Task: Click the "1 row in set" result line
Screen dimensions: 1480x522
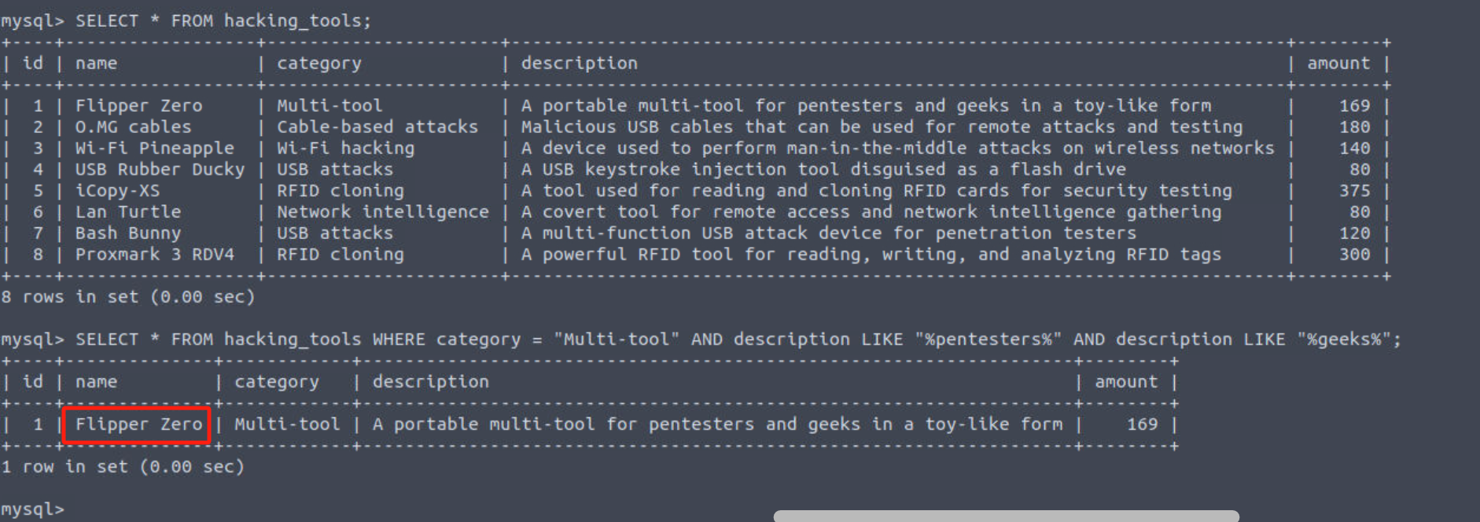Action: (x=122, y=467)
